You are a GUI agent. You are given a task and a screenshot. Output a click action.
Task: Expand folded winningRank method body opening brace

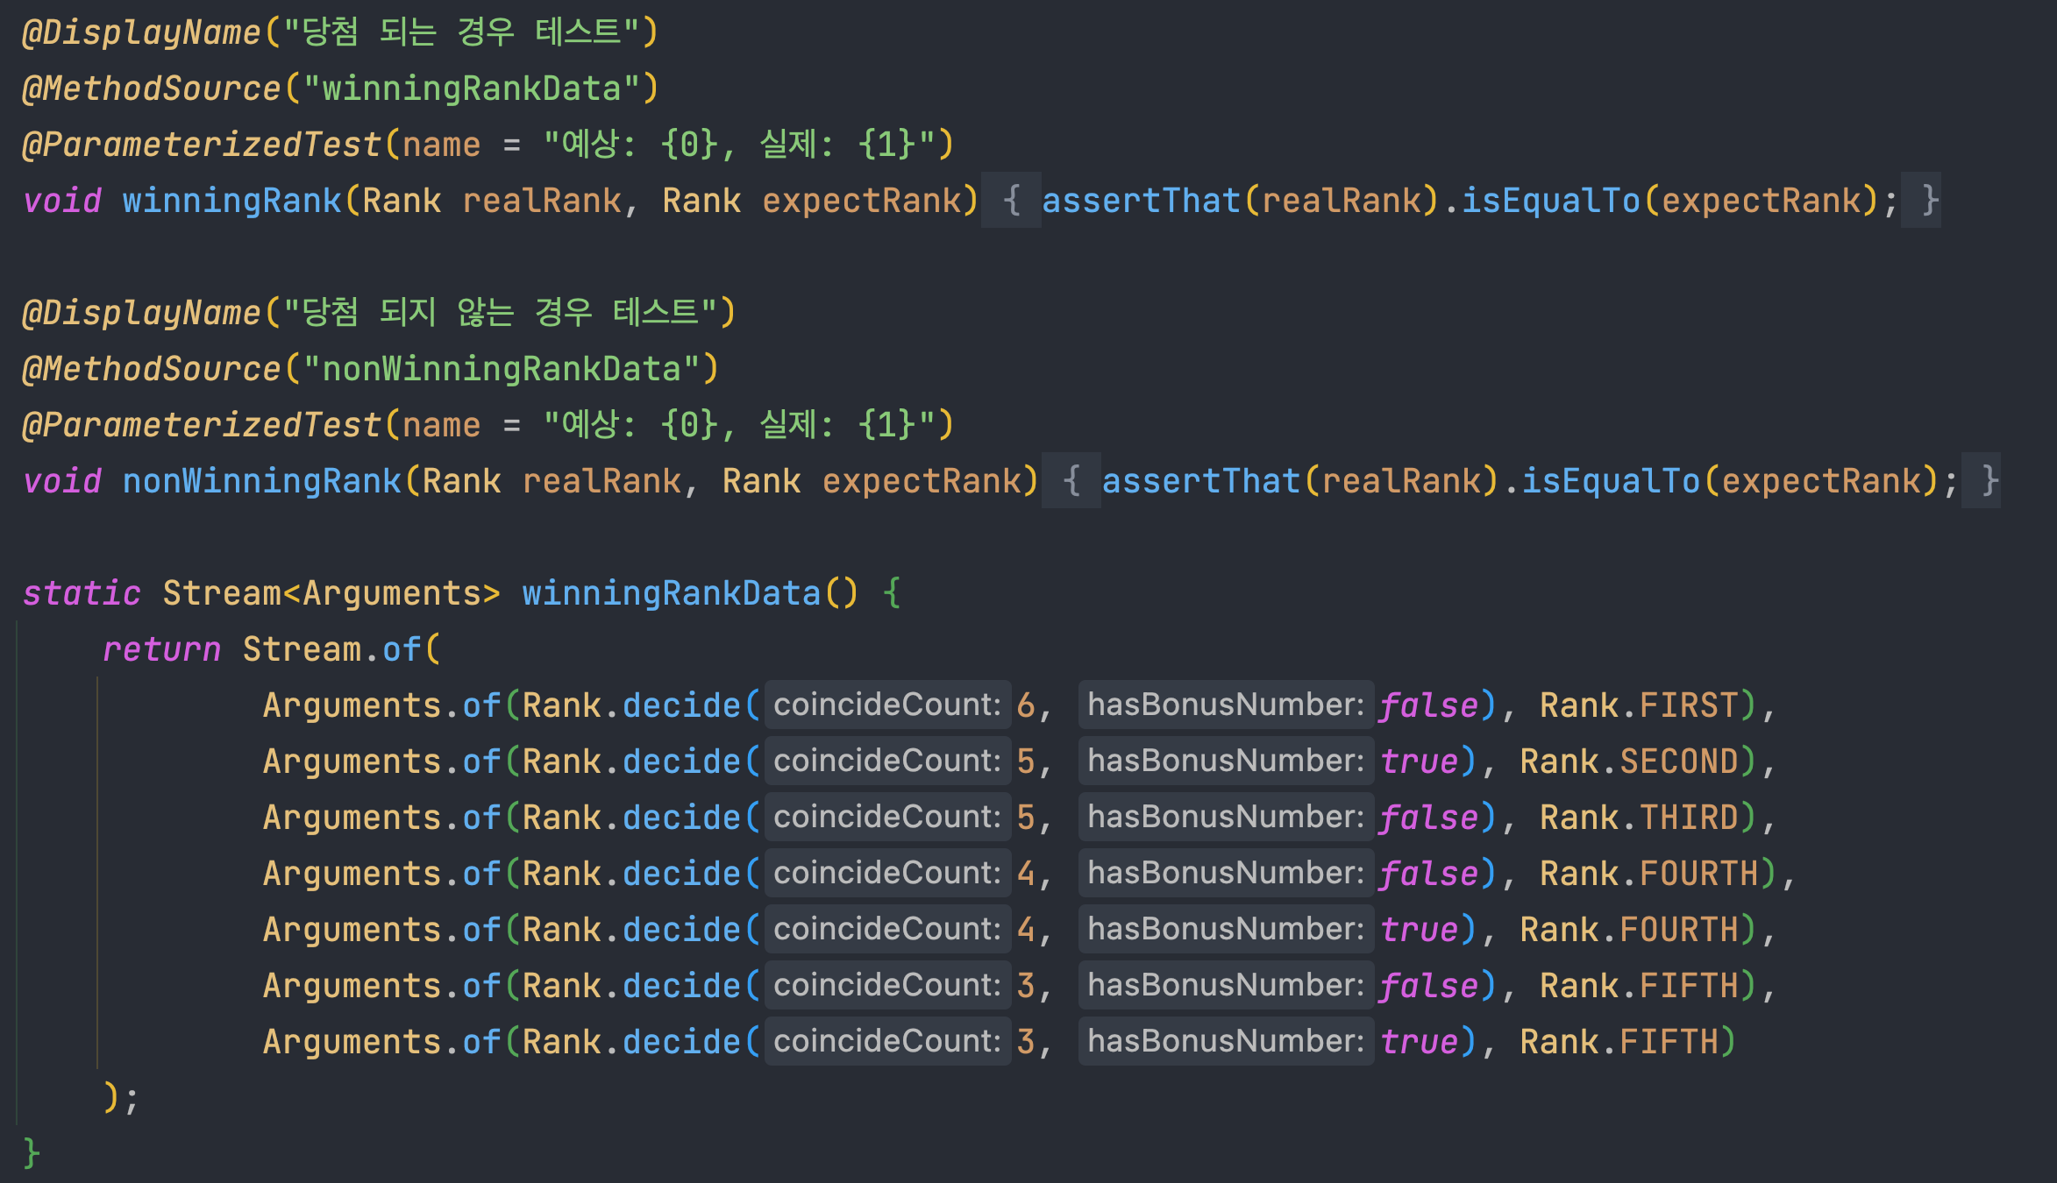1011,201
